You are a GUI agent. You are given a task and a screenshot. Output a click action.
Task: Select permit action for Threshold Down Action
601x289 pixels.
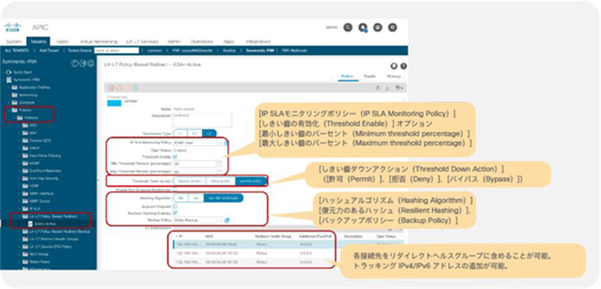(250, 180)
